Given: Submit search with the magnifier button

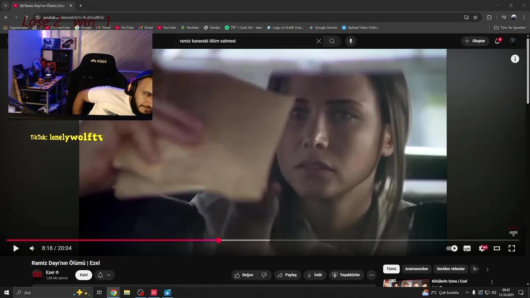Looking at the screenshot, I should click(x=332, y=41).
